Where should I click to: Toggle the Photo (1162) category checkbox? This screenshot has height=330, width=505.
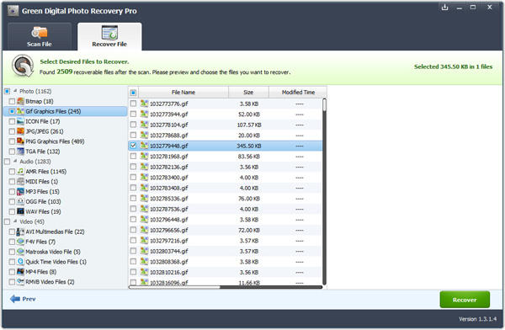[7, 91]
